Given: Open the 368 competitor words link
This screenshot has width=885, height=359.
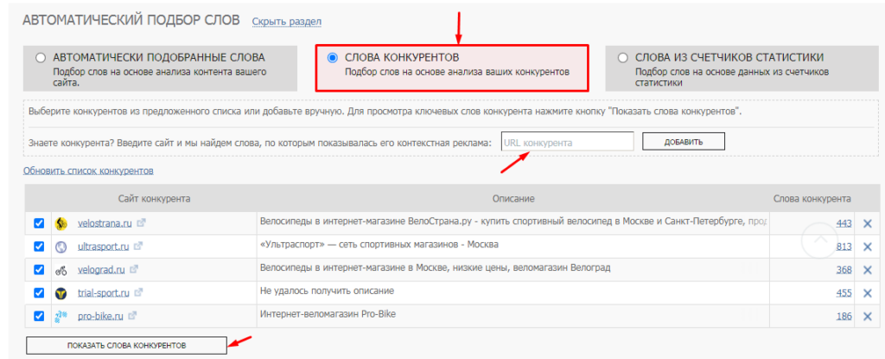Looking at the screenshot, I should tap(844, 270).
